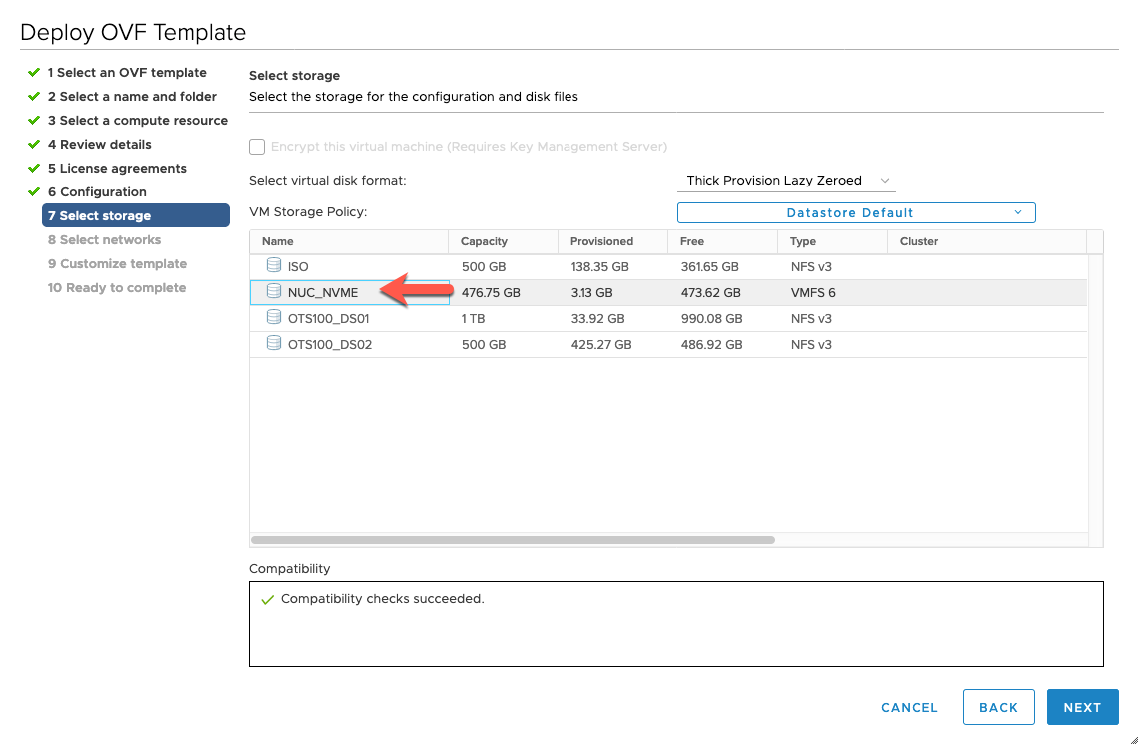Open the Datastore Default storage policy dropdown
Image resolution: width=1139 pixels, height=745 pixels.
pyautogui.click(x=856, y=212)
